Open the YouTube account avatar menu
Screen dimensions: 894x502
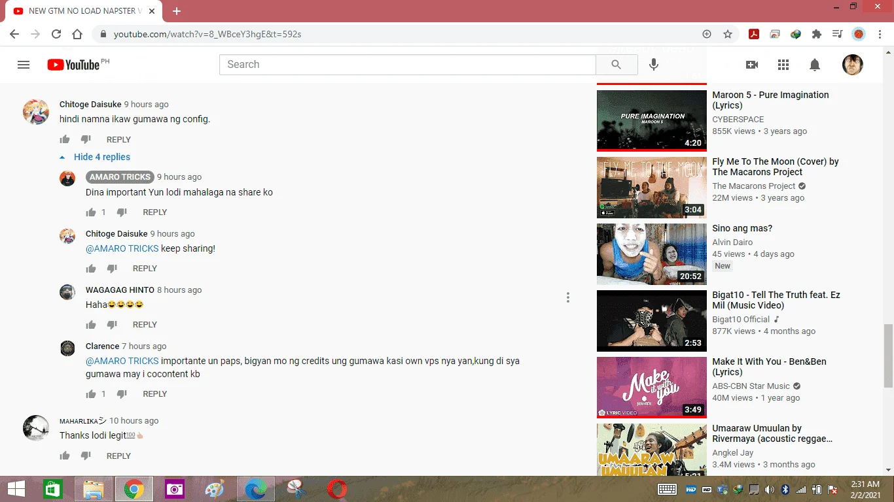point(852,65)
